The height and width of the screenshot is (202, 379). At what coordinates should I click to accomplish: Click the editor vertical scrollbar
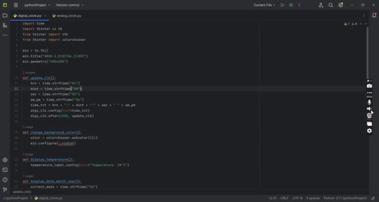(367, 53)
